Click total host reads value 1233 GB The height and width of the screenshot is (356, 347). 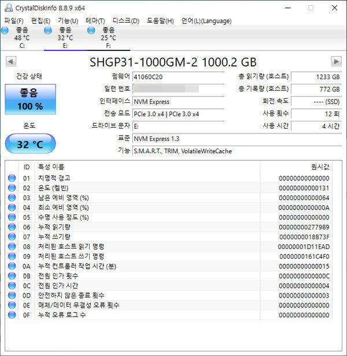(x=316, y=77)
